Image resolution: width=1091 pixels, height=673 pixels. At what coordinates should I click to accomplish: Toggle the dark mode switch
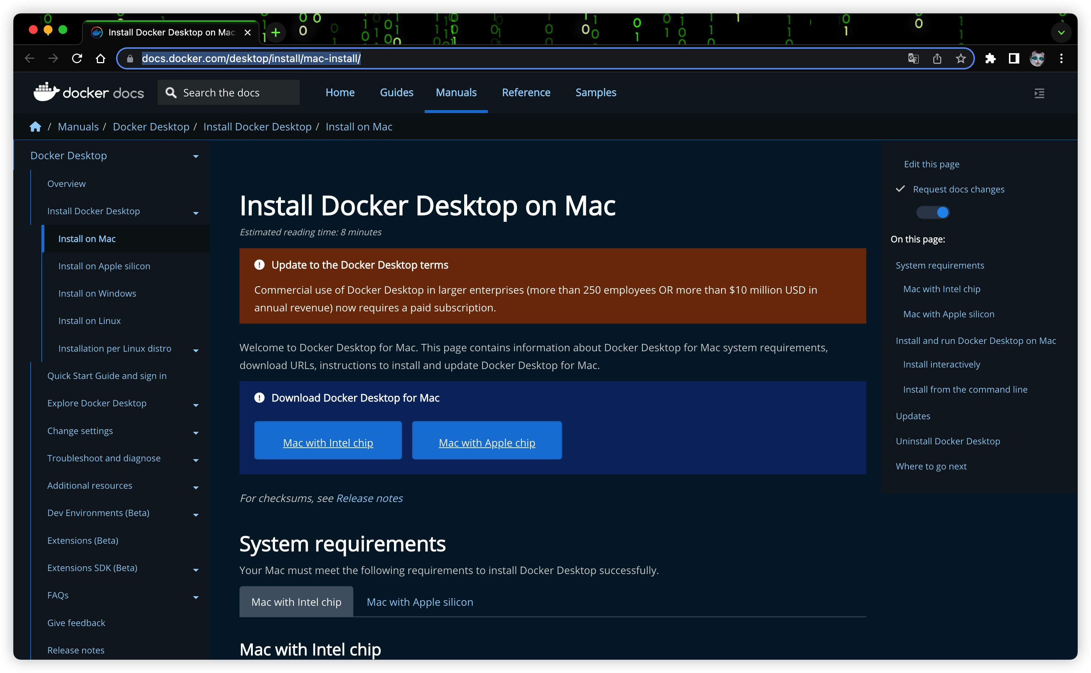coord(932,212)
